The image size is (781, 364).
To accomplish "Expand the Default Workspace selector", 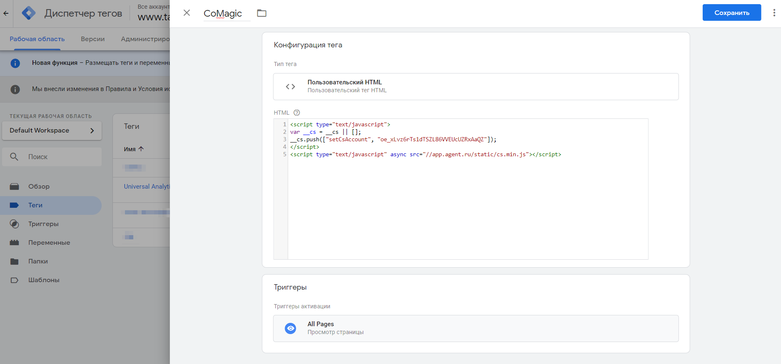I will coord(52,130).
